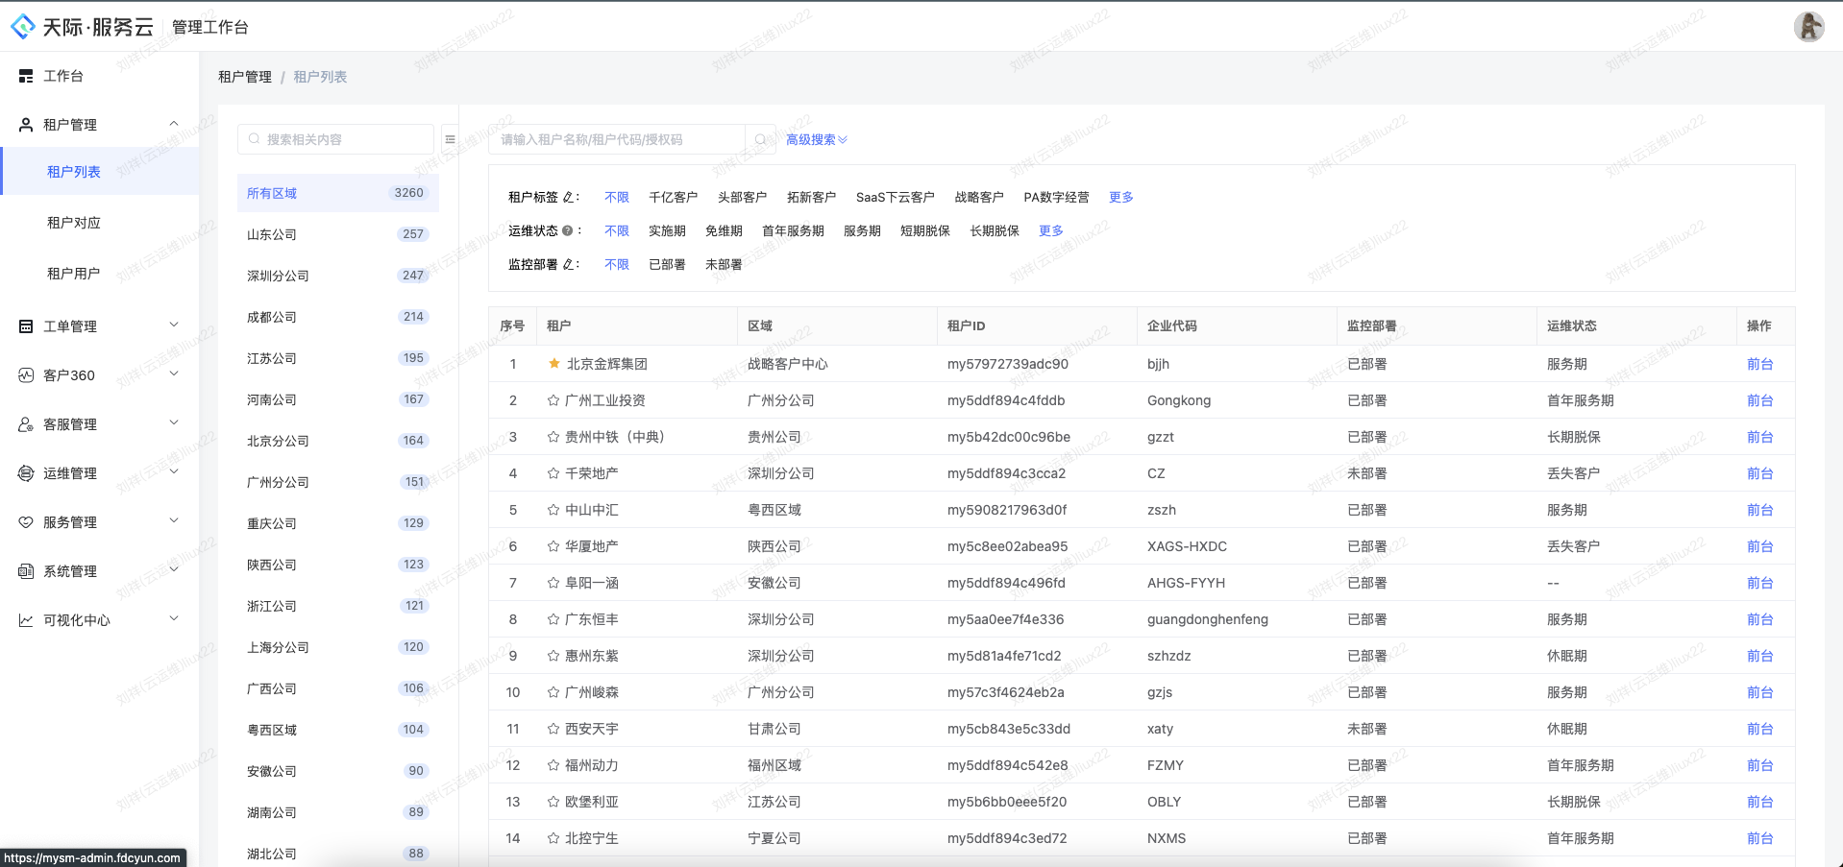Expand the 运维管理 menu chevron
Viewport: 1843px width, 867px height.
[174, 472]
